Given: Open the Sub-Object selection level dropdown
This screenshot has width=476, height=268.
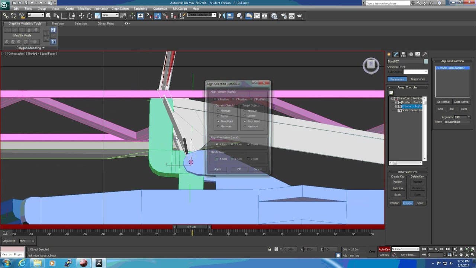Looking at the screenshot, I should [415, 71].
